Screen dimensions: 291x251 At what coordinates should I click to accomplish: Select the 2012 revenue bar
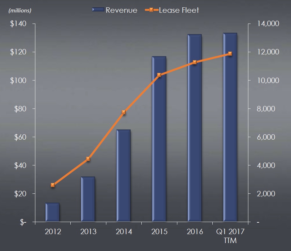point(53,212)
